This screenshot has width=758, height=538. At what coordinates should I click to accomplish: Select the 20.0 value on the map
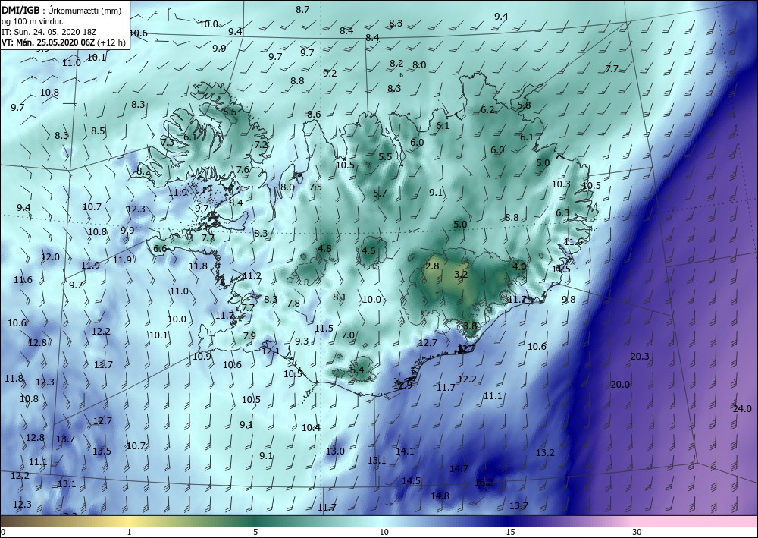pyautogui.click(x=620, y=385)
